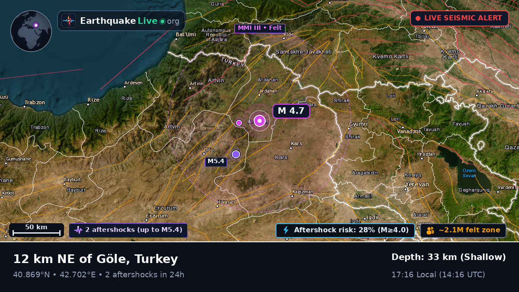The height and width of the screenshot is (292, 519).
Task: Click the 17:16 Local time text
Action: 438,275
